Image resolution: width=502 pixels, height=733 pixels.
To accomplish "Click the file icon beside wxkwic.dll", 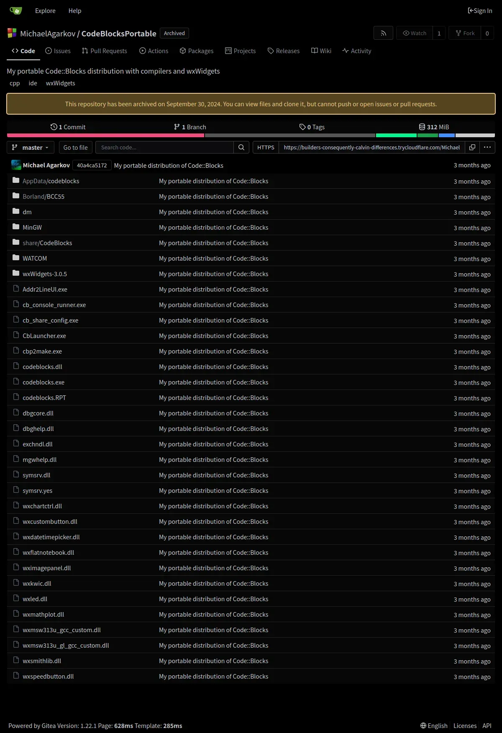I will pyautogui.click(x=16, y=583).
